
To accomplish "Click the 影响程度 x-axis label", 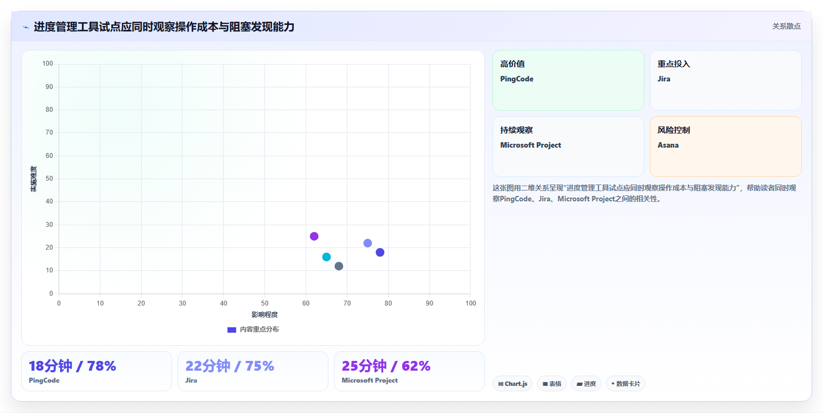I will [x=264, y=315].
